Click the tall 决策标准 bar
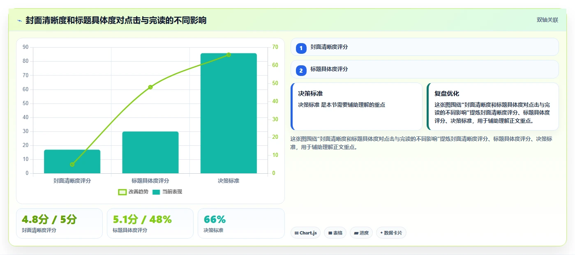This screenshot has width=575, height=255. click(x=229, y=113)
